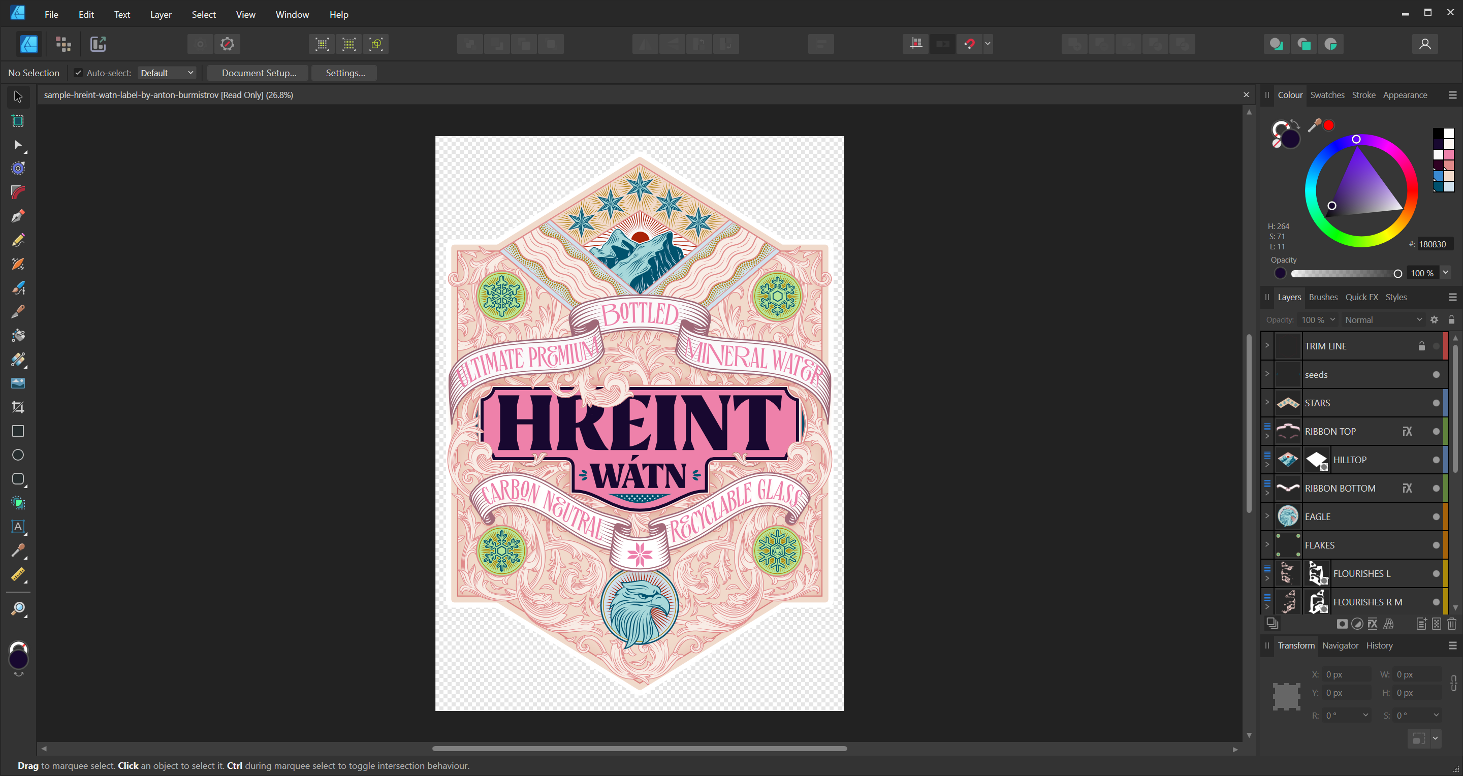1463x776 pixels.
Task: Toggle visibility of the seeds layer
Action: [1436, 375]
